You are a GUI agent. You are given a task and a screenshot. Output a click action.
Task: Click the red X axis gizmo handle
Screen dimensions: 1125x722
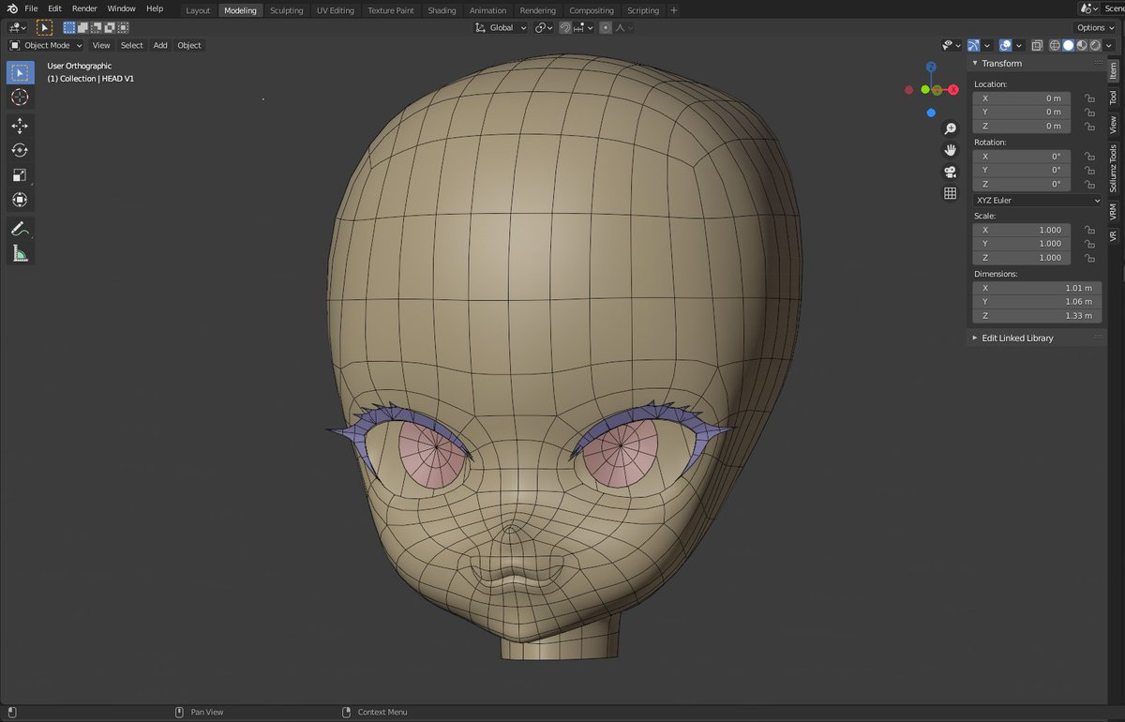[x=952, y=90]
